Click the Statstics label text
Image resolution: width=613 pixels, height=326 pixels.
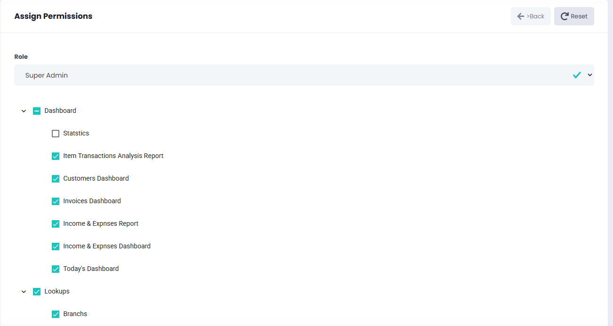coord(76,133)
